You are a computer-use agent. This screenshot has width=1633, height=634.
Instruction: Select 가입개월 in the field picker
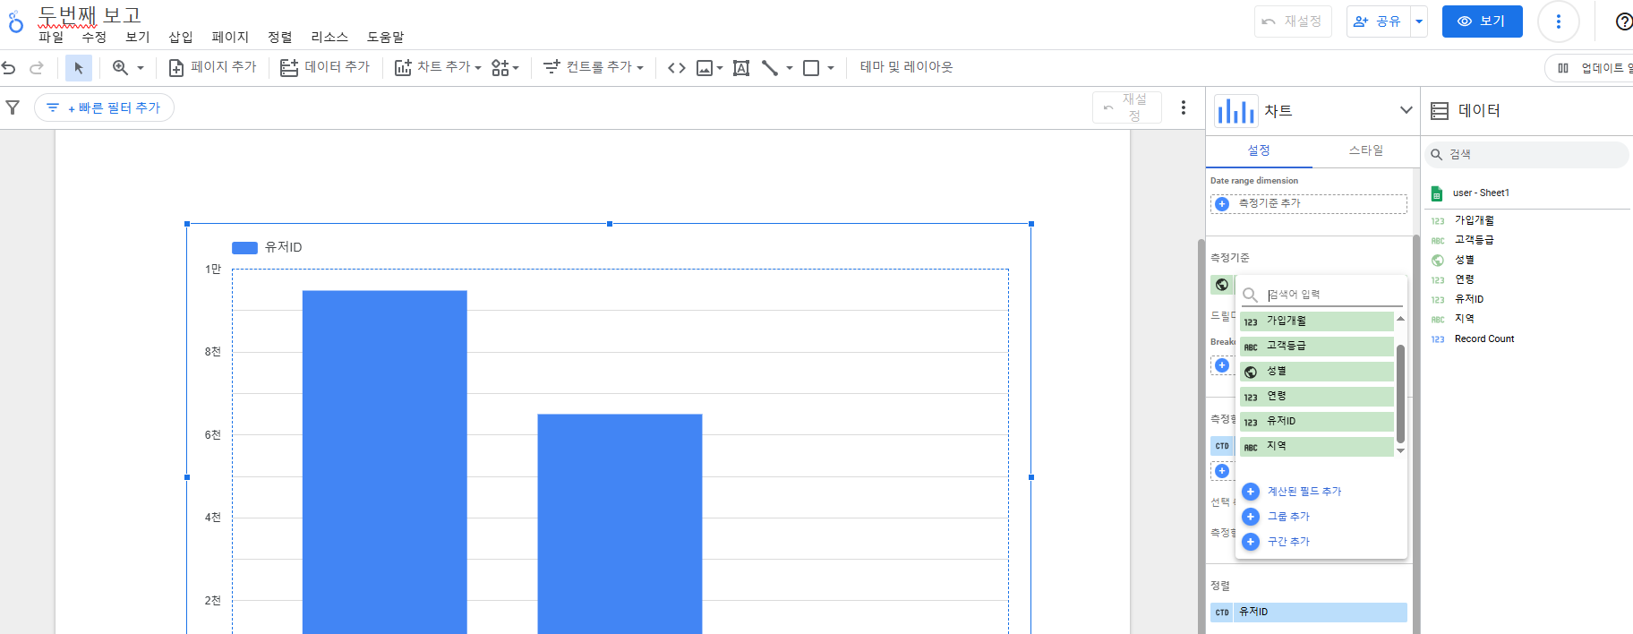(1317, 321)
